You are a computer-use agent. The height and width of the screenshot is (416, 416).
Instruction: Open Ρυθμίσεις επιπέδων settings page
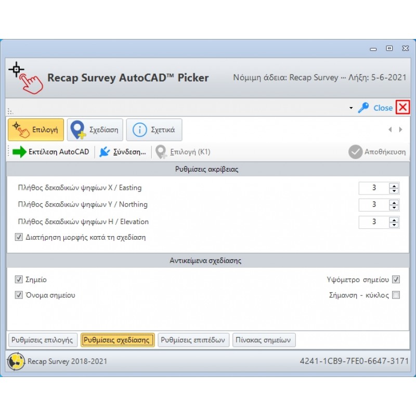pyautogui.click(x=193, y=340)
